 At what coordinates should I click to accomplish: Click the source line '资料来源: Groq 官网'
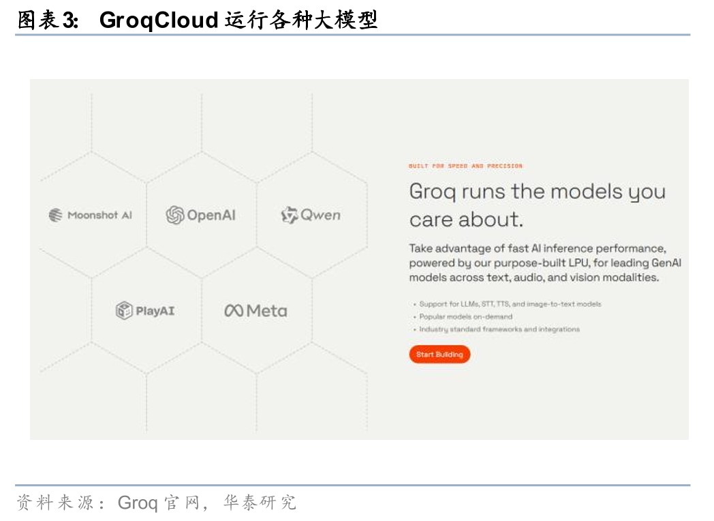[157, 503]
